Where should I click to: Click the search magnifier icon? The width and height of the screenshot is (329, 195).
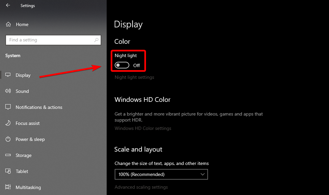(x=96, y=40)
